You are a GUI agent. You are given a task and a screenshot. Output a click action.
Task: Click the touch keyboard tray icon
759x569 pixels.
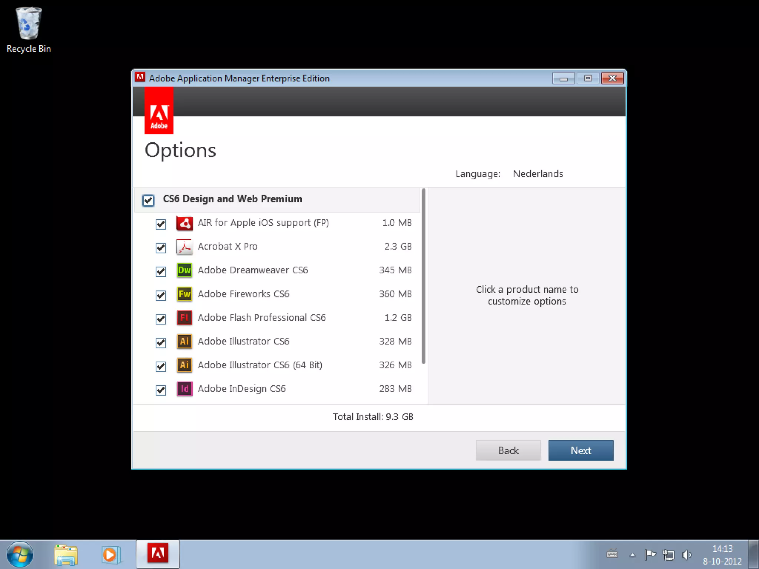tap(612, 554)
